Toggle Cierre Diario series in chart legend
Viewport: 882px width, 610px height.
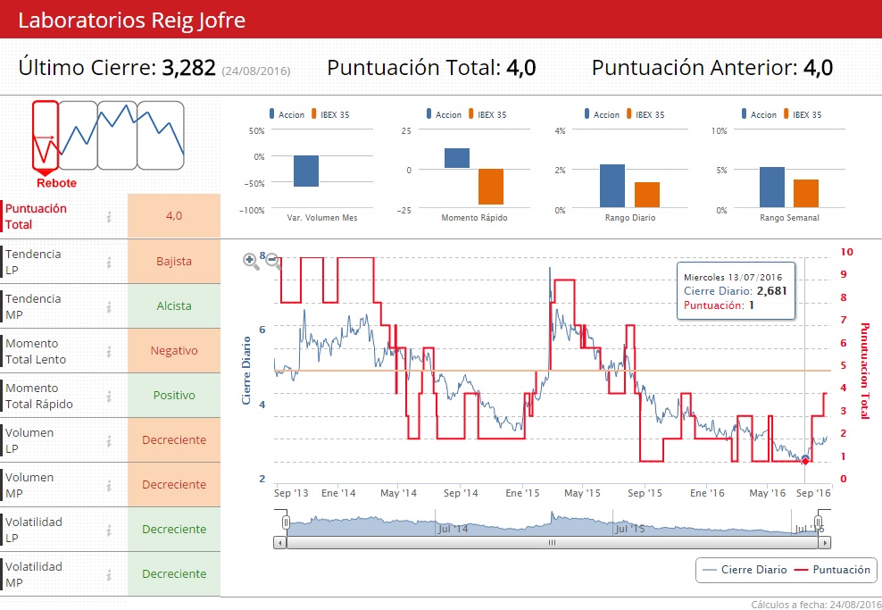[x=745, y=570]
